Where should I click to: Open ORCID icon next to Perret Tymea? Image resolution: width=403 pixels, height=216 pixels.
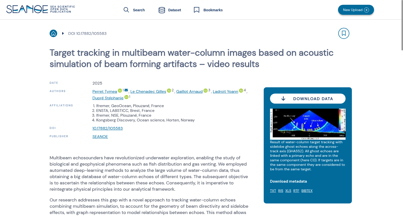[120, 91]
